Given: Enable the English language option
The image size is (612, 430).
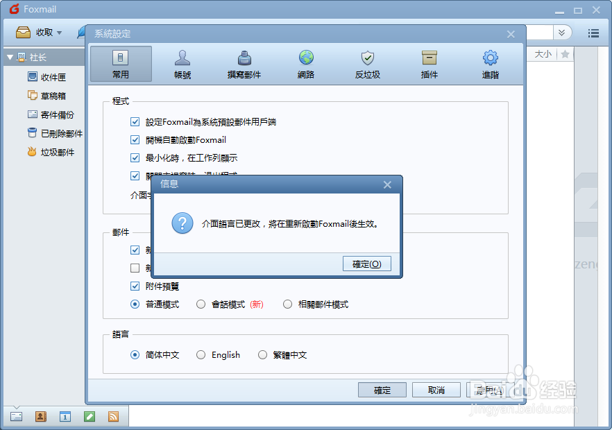Looking at the screenshot, I should [200, 354].
